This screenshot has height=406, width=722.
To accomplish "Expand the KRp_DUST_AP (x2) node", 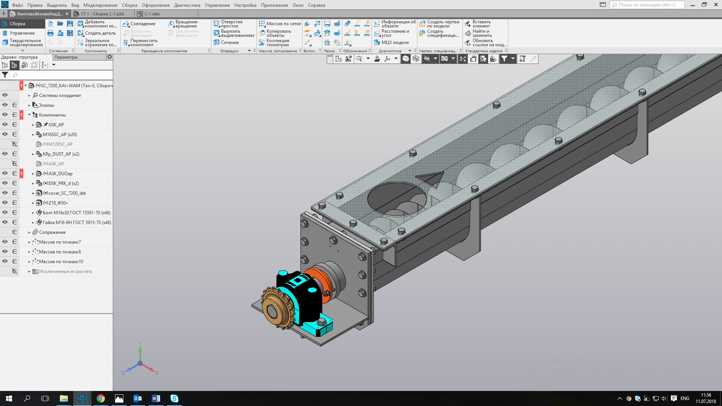I will pyautogui.click(x=33, y=154).
